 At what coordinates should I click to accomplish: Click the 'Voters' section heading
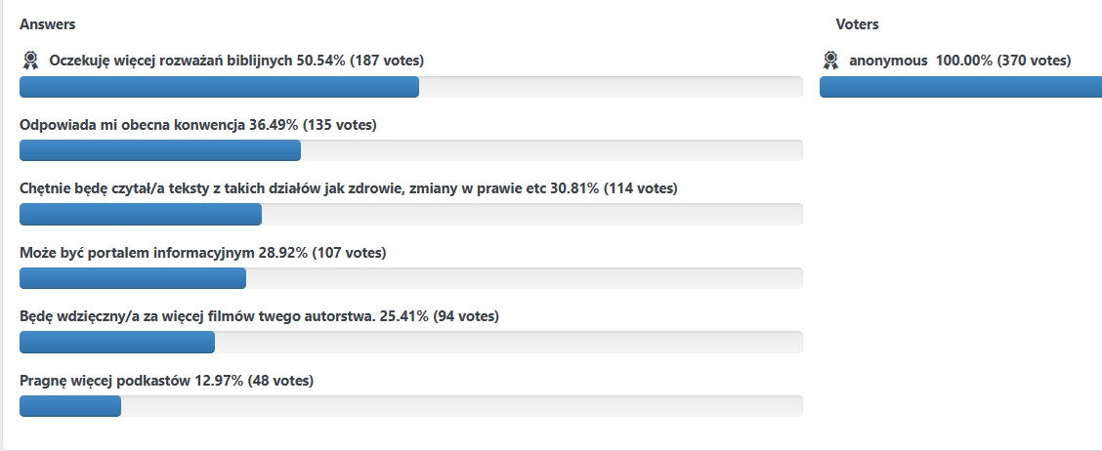(857, 24)
